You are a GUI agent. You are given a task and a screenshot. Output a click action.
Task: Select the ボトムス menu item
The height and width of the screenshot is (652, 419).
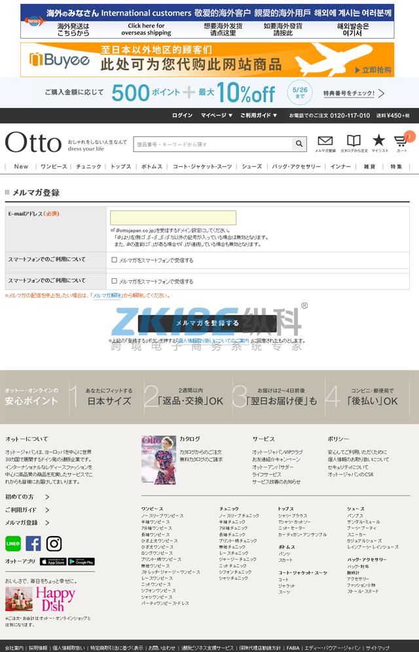click(152, 166)
